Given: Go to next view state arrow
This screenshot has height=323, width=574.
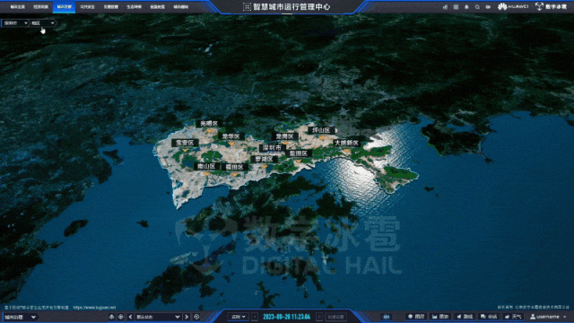Looking at the screenshot, I should coord(187,317).
